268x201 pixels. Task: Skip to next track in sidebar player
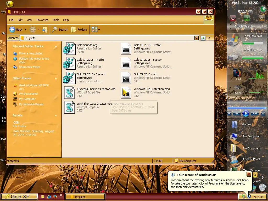pos(255,113)
